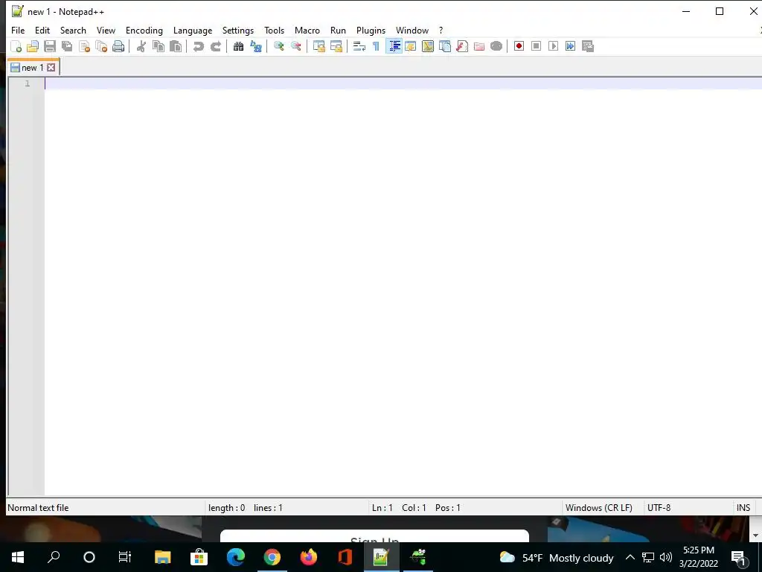The image size is (762, 572).
Task: Click the macro Playback icon
Action: point(553,46)
